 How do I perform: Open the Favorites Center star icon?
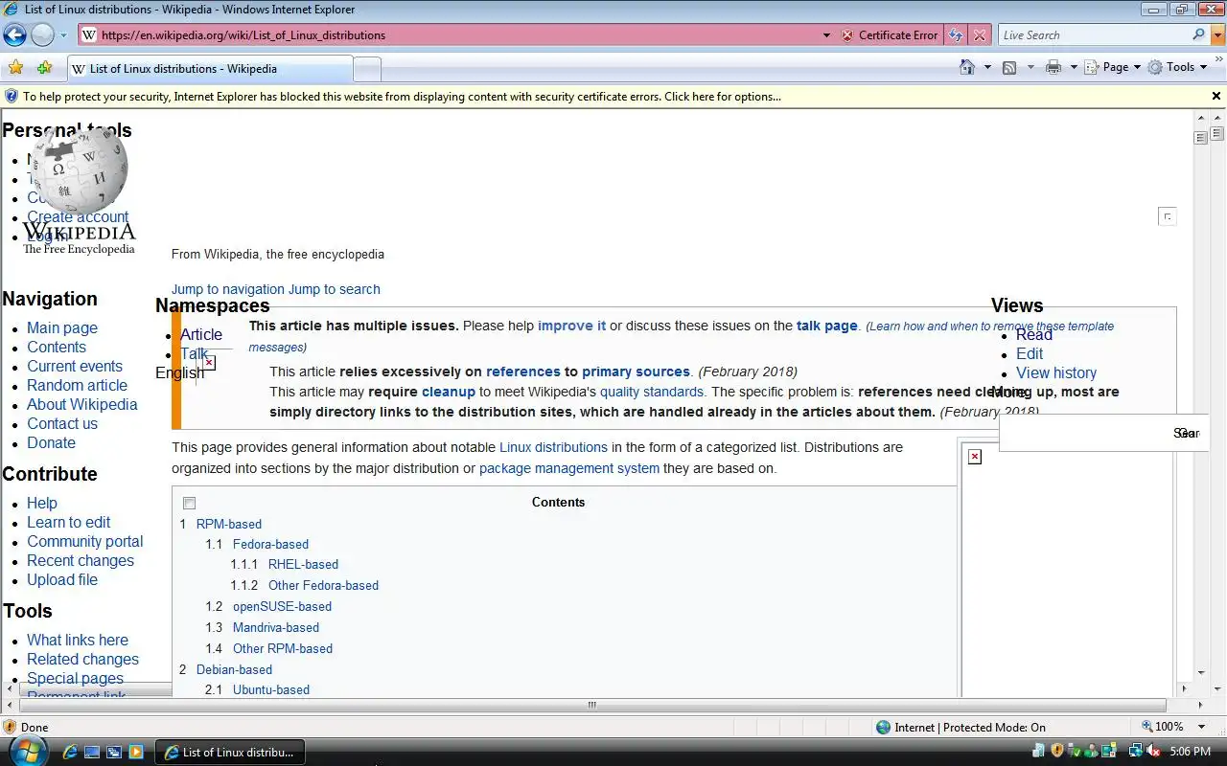pyautogui.click(x=15, y=67)
